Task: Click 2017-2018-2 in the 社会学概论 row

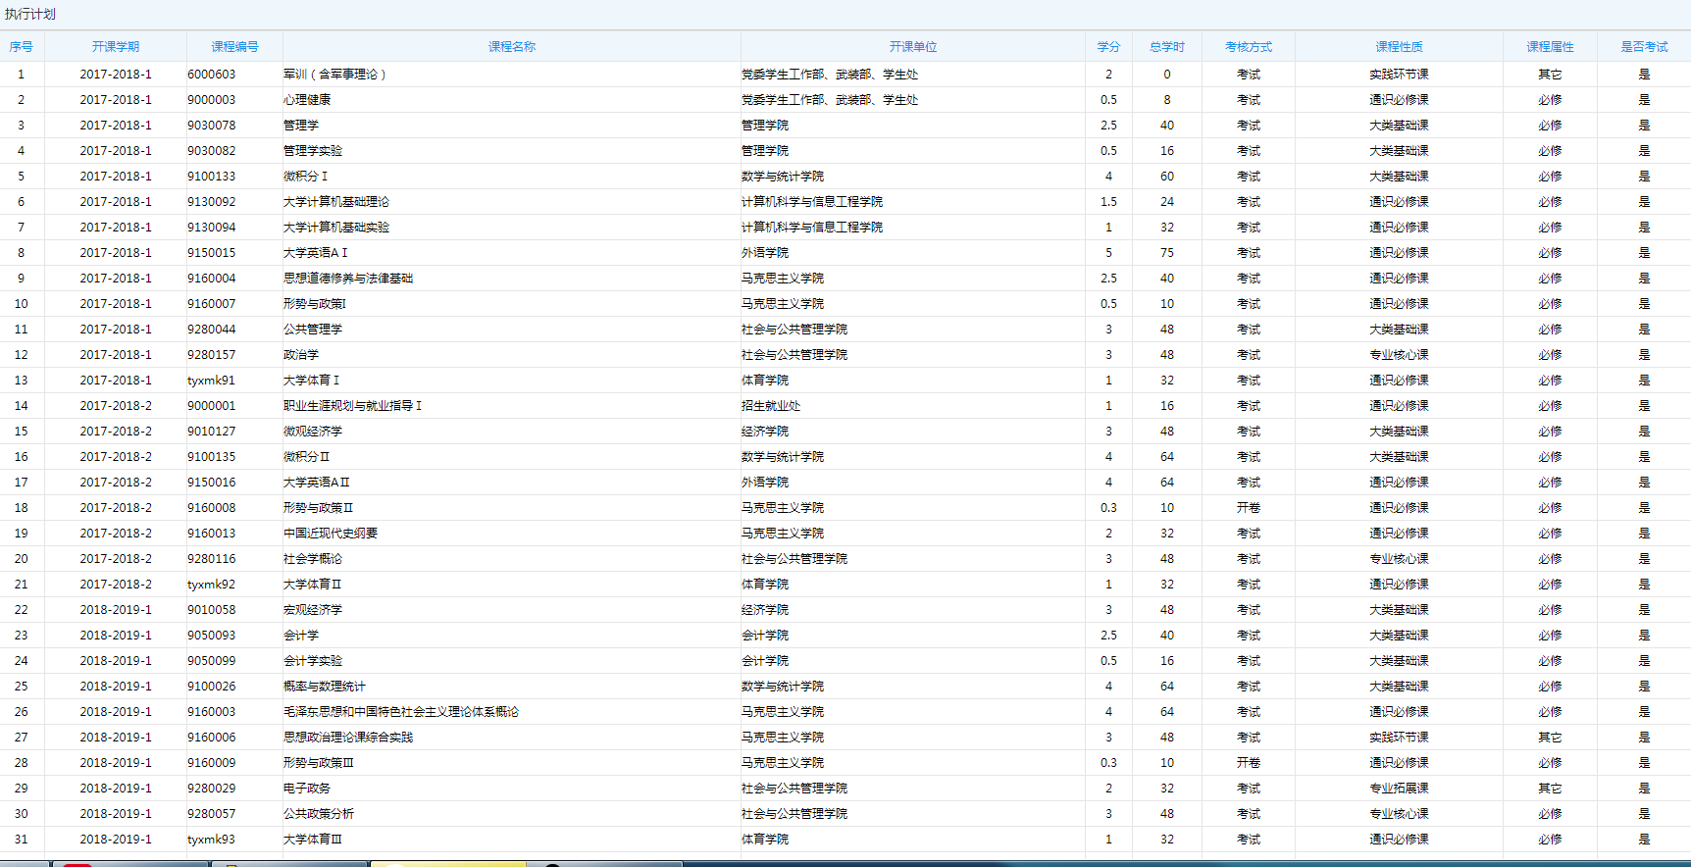Action: click(116, 559)
